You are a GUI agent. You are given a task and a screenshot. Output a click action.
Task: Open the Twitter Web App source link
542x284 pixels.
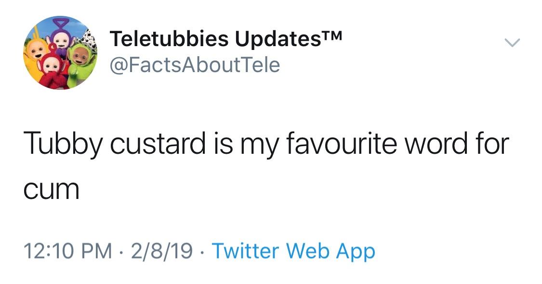pos(293,251)
